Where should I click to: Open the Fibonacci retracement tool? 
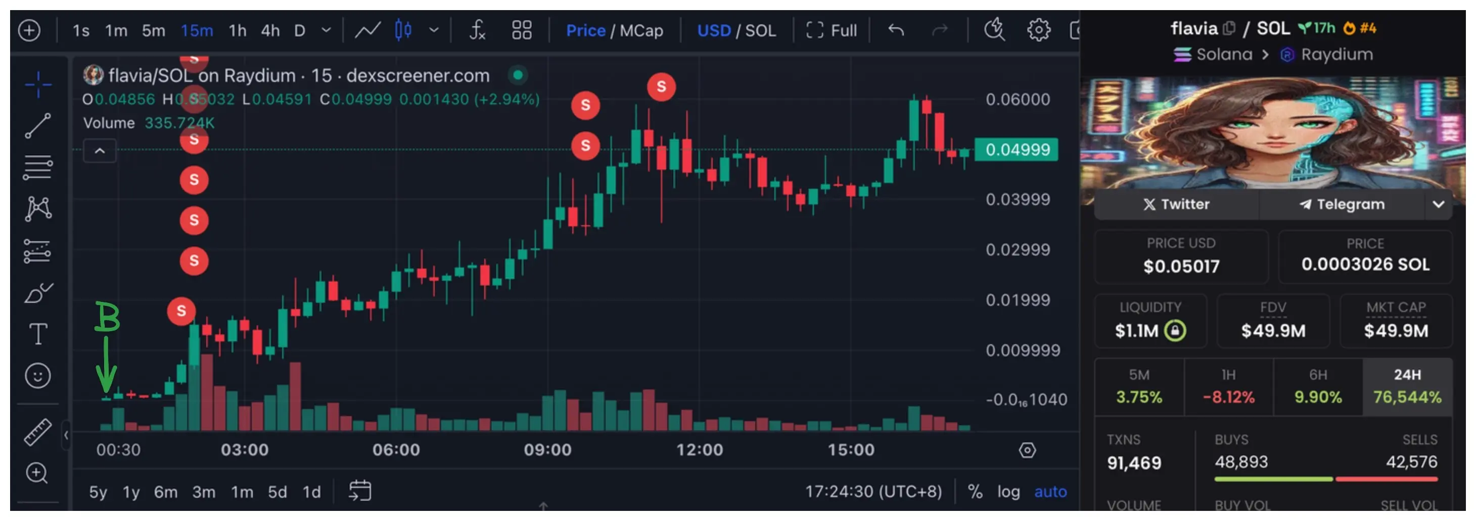point(38,168)
